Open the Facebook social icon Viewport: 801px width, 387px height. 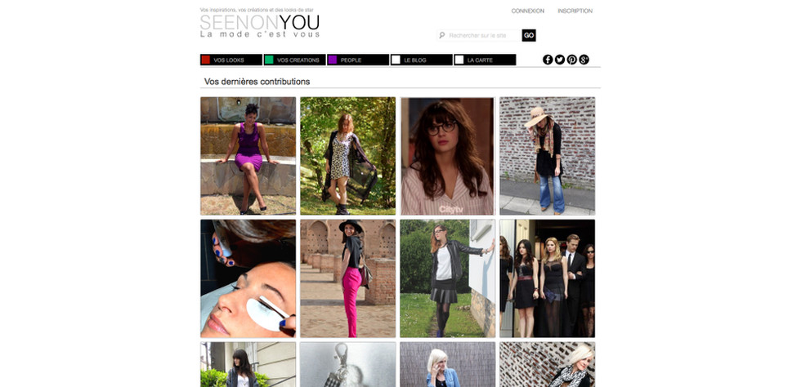(548, 60)
